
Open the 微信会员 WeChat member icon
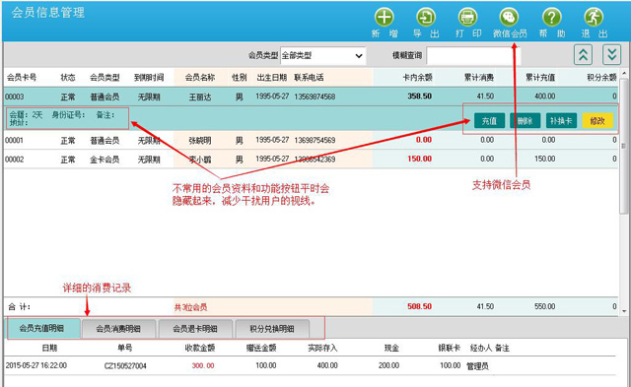tap(510, 18)
